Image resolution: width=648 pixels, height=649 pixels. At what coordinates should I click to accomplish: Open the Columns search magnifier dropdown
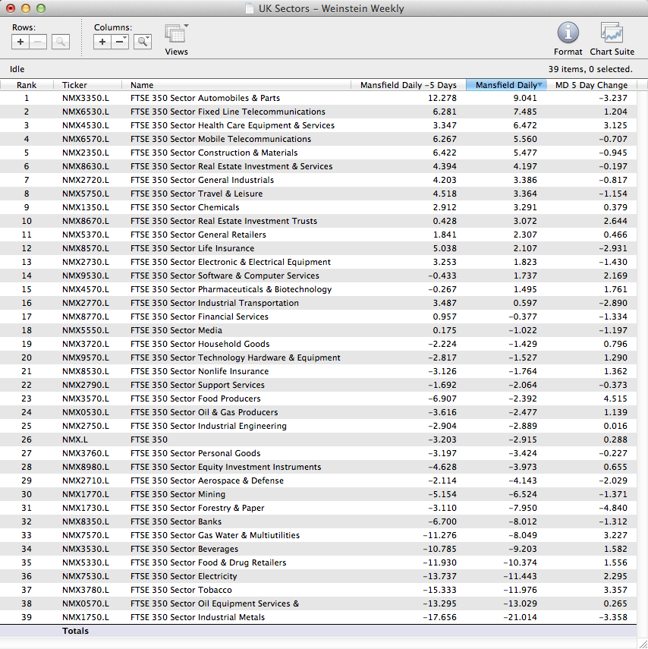pos(143,42)
